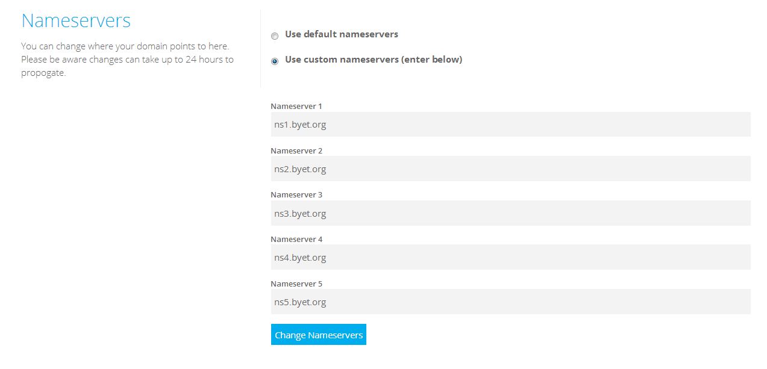Focus the Nameserver 1 input field
This screenshot has width=767, height=369.
click(510, 125)
